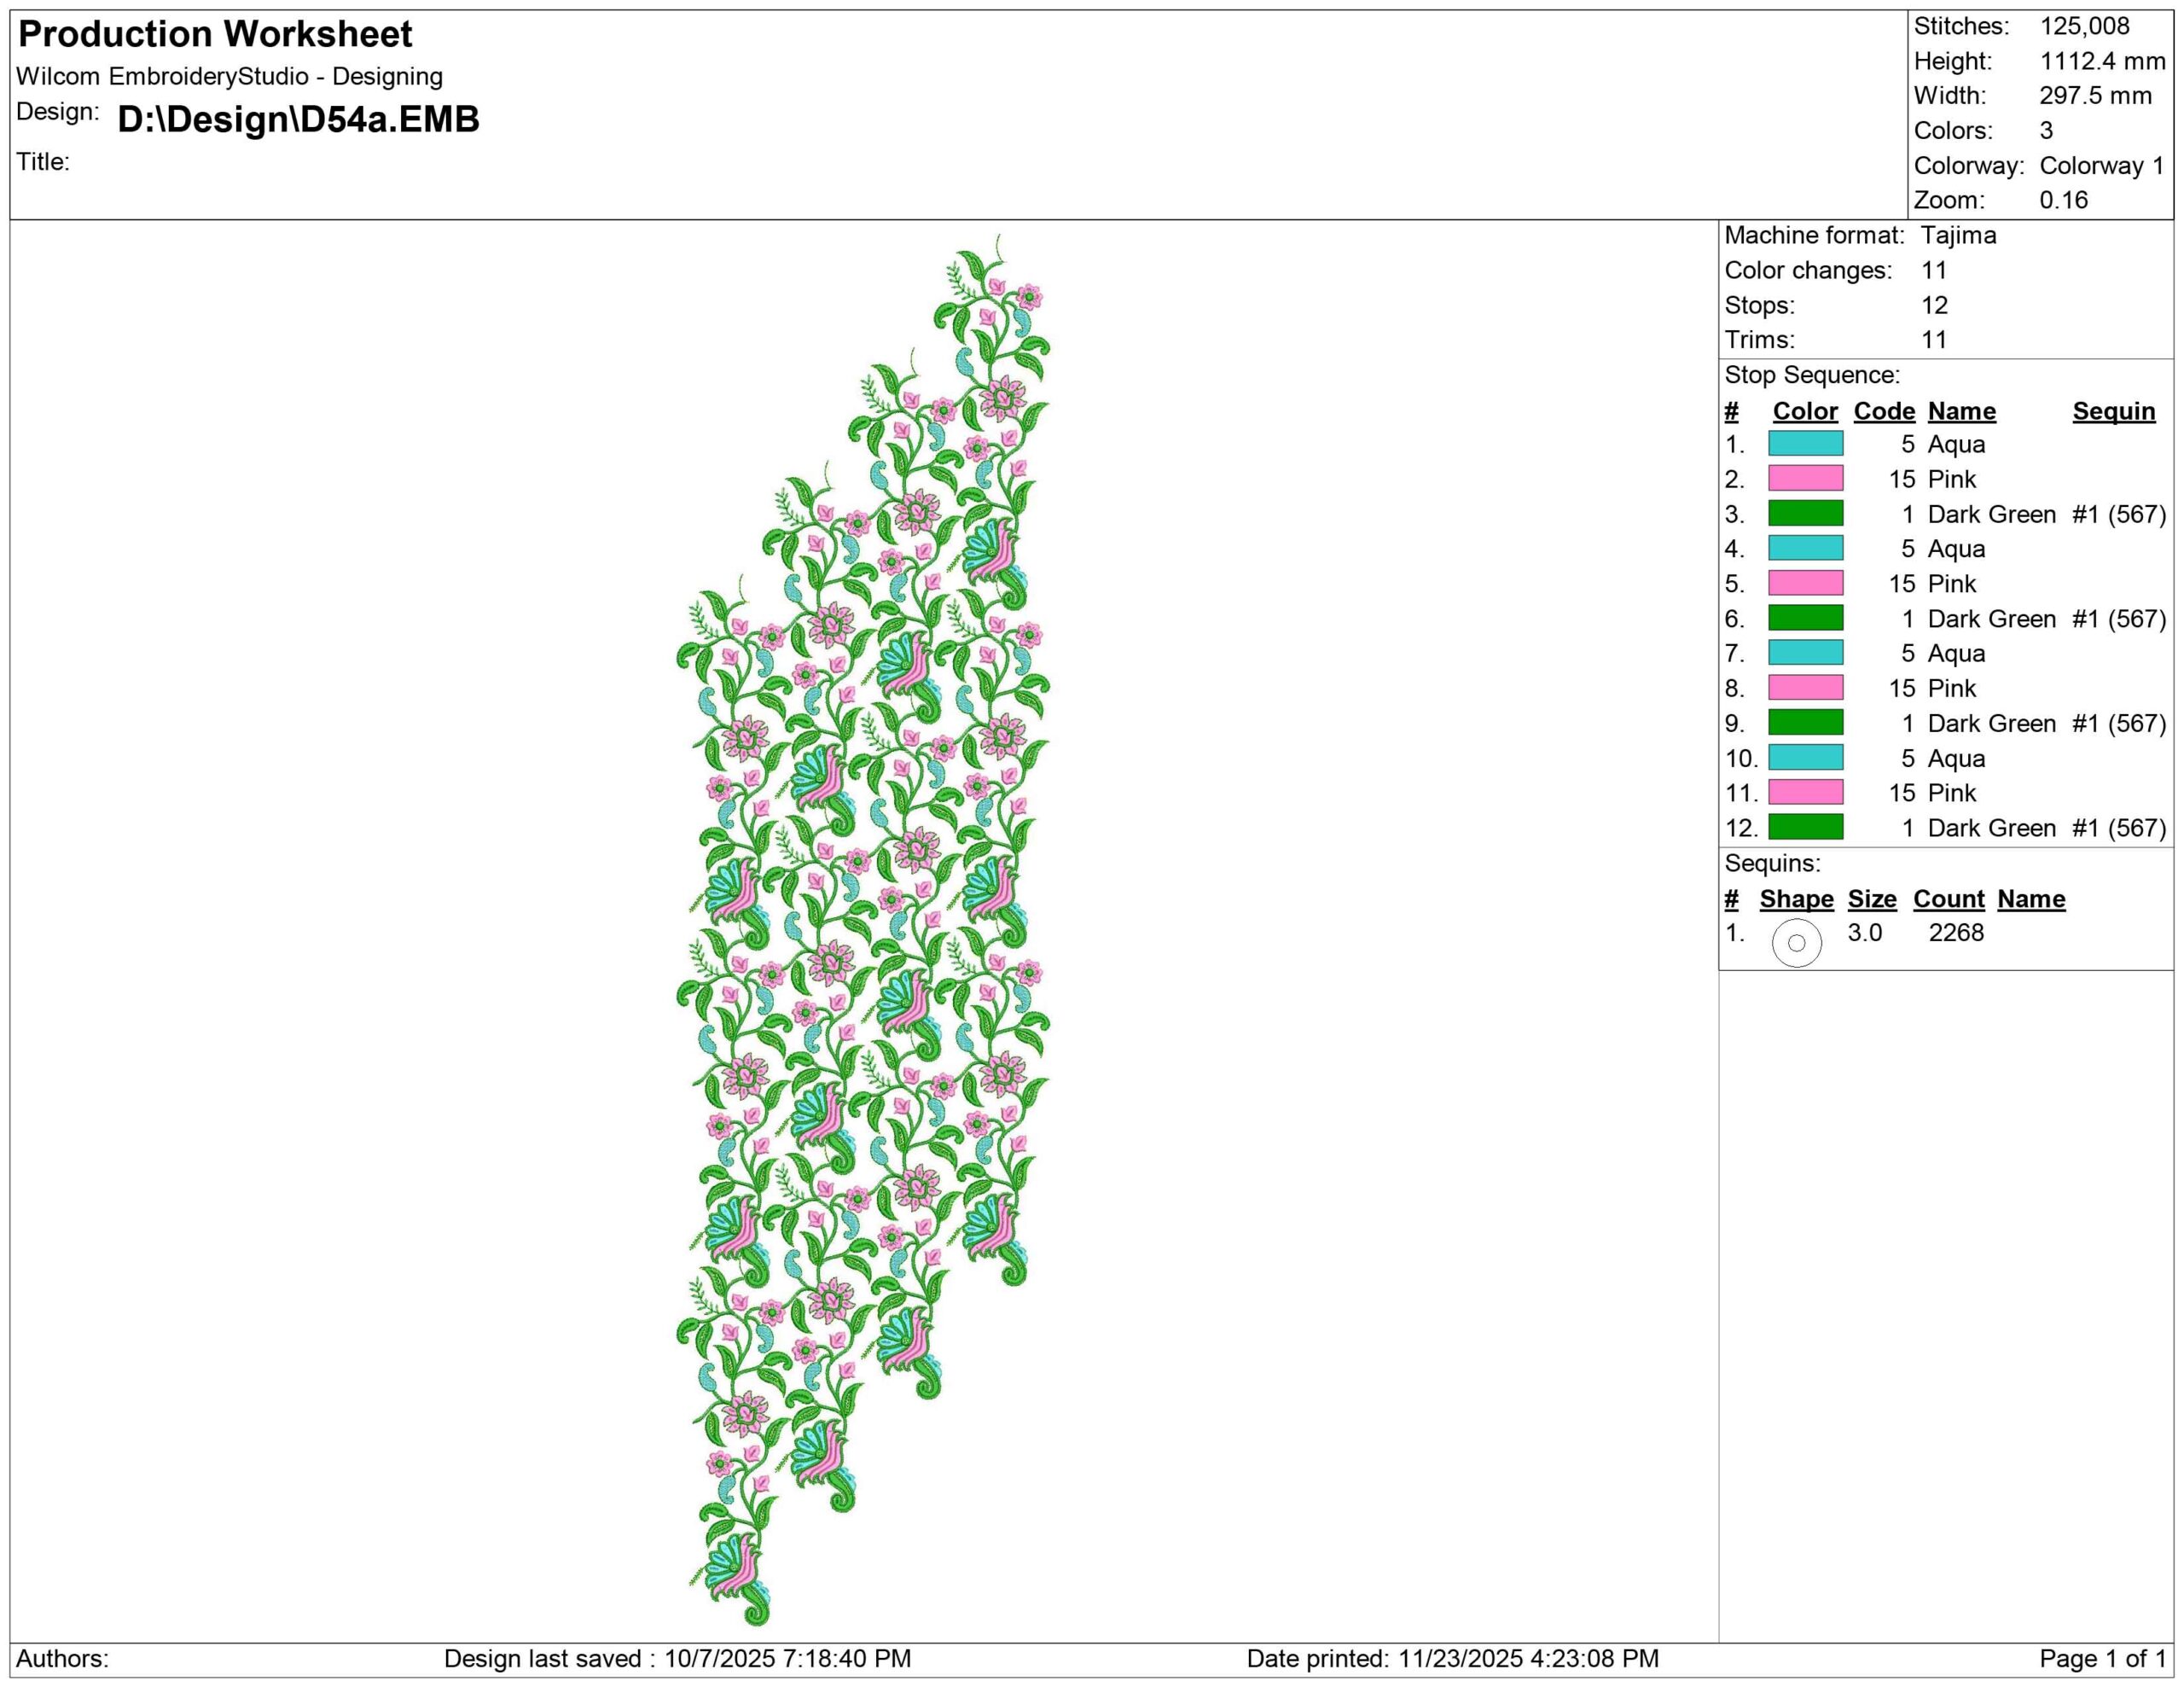Click the Aqua color swatch in row 1
Screen dimensions: 2184x1681
(x=1805, y=443)
